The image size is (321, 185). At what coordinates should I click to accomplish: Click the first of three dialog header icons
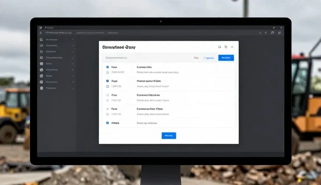220,47
